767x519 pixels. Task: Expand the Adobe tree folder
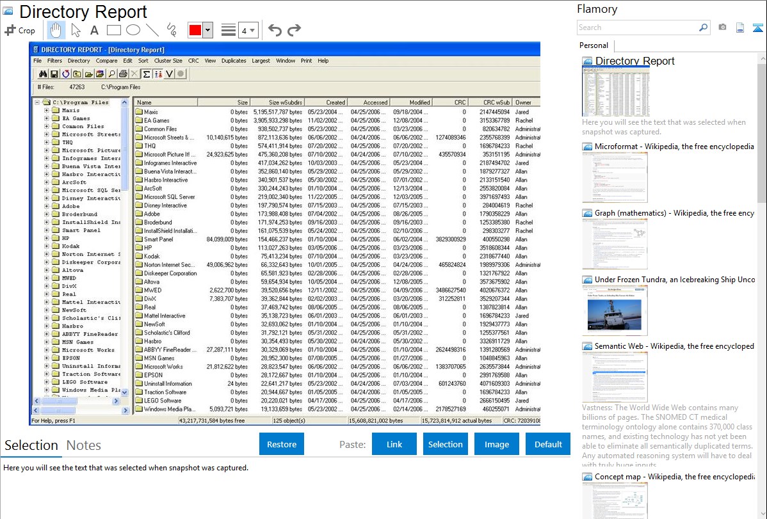coord(47,207)
